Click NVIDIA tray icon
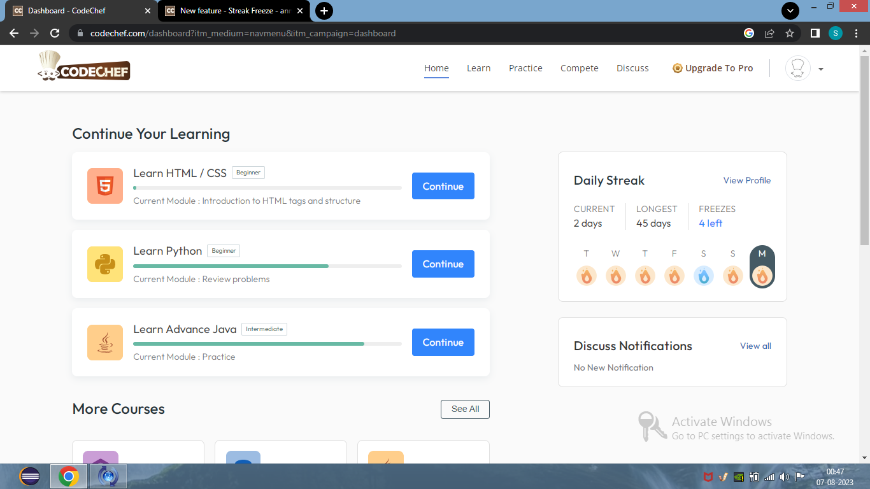The width and height of the screenshot is (870, 489). (739, 476)
